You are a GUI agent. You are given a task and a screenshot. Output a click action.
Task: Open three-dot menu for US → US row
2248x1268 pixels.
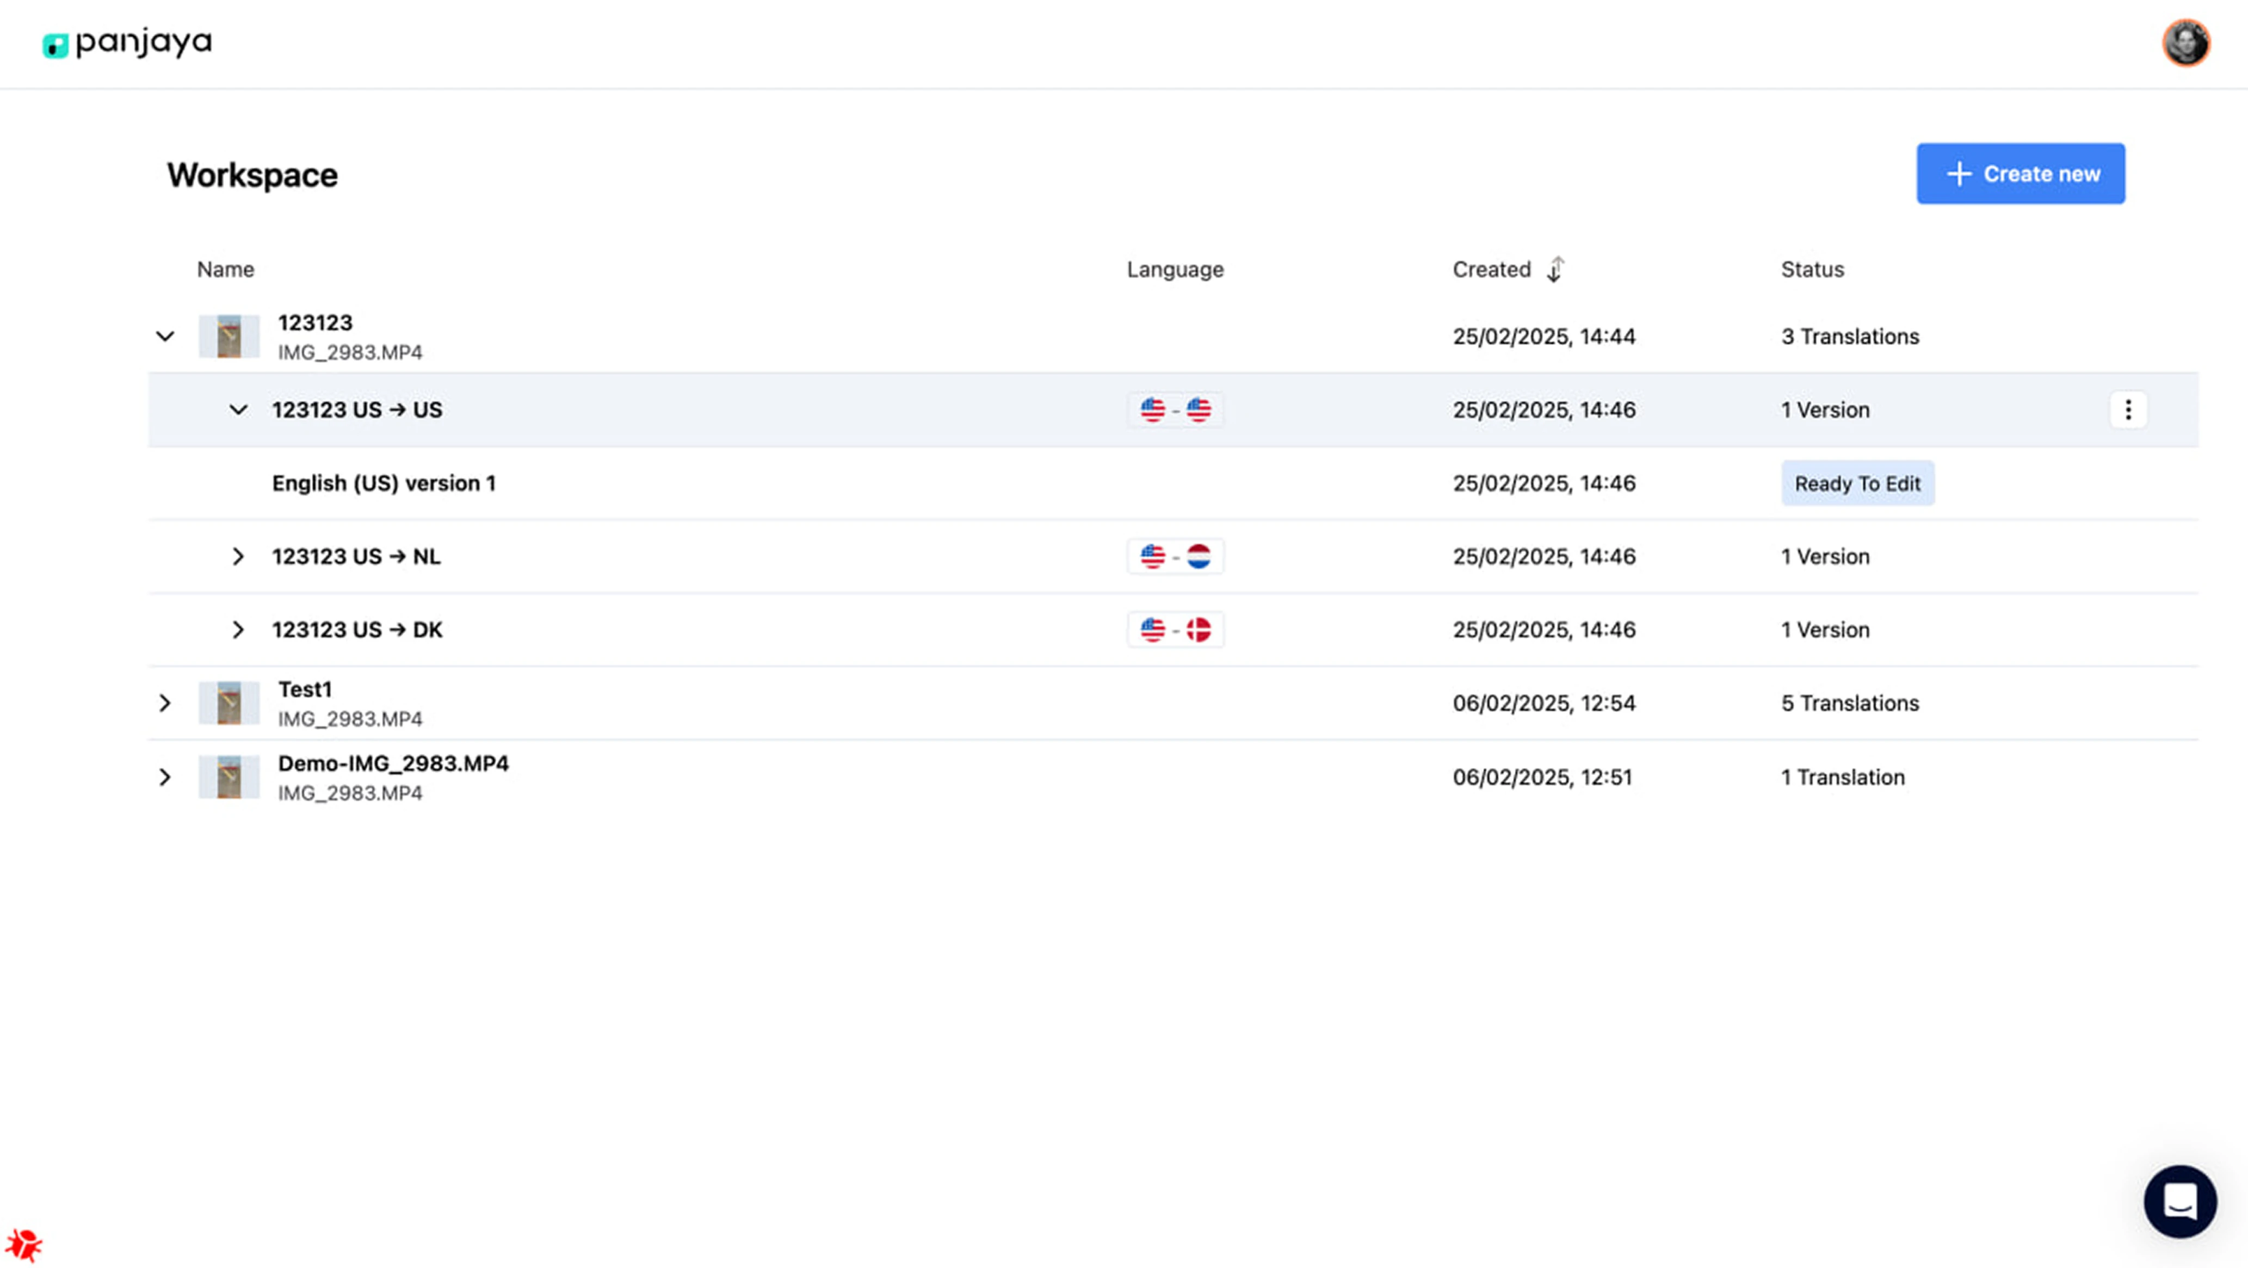click(x=2128, y=410)
